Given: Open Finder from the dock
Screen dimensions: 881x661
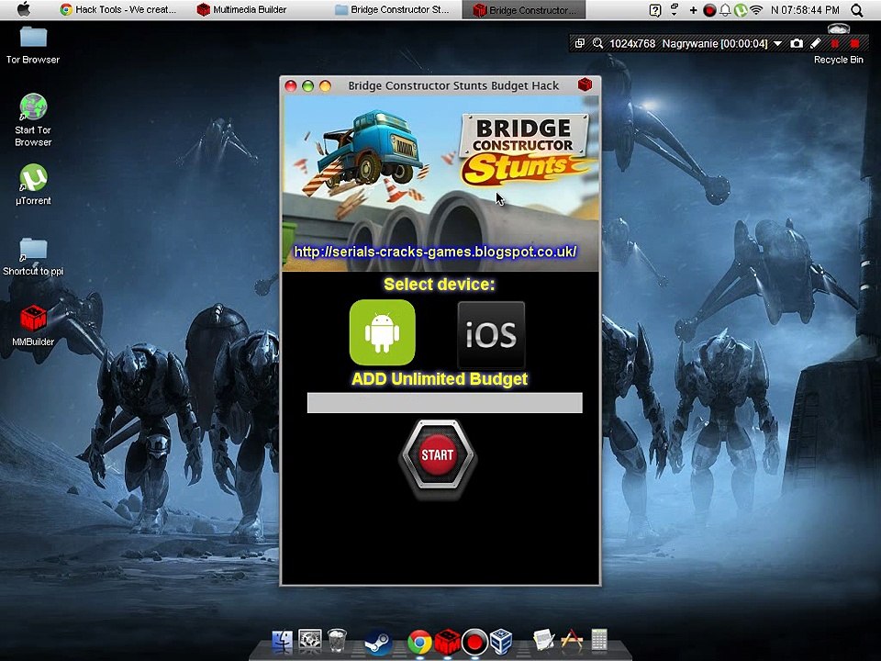Looking at the screenshot, I should [282, 641].
